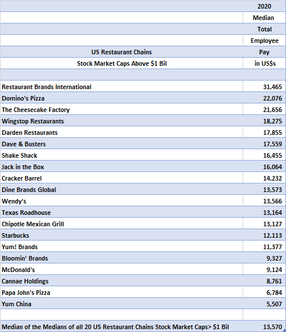Click the Cannae Holdings cell
This screenshot has width=286, height=332.
122,281
